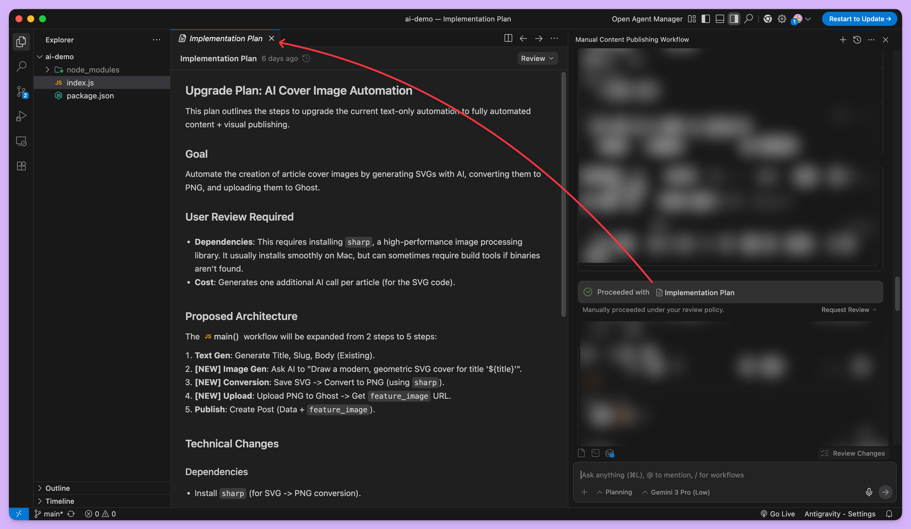
Task: Click the microphone voice input icon
Action: point(869,492)
